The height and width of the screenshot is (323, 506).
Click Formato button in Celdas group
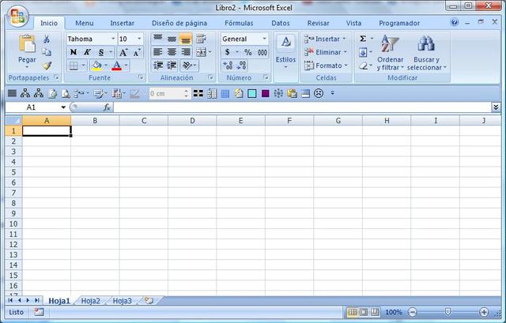click(x=327, y=66)
